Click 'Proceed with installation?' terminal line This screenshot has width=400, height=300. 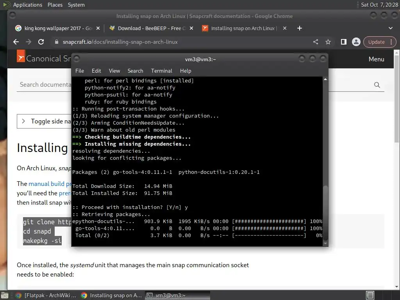click(130, 207)
